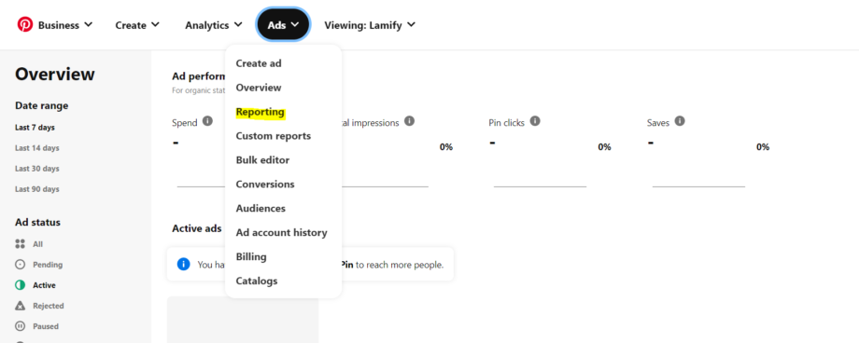Click the info icon beside Spend
The image size is (859, 343).
(207, 121)
